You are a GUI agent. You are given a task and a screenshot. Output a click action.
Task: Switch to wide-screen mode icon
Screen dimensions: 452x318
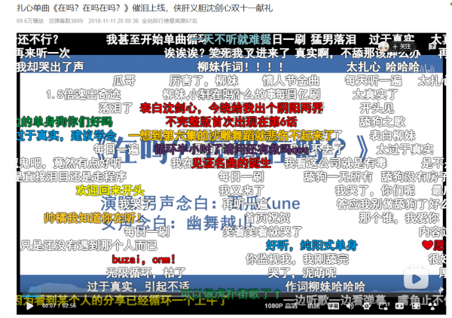[399, 306]
